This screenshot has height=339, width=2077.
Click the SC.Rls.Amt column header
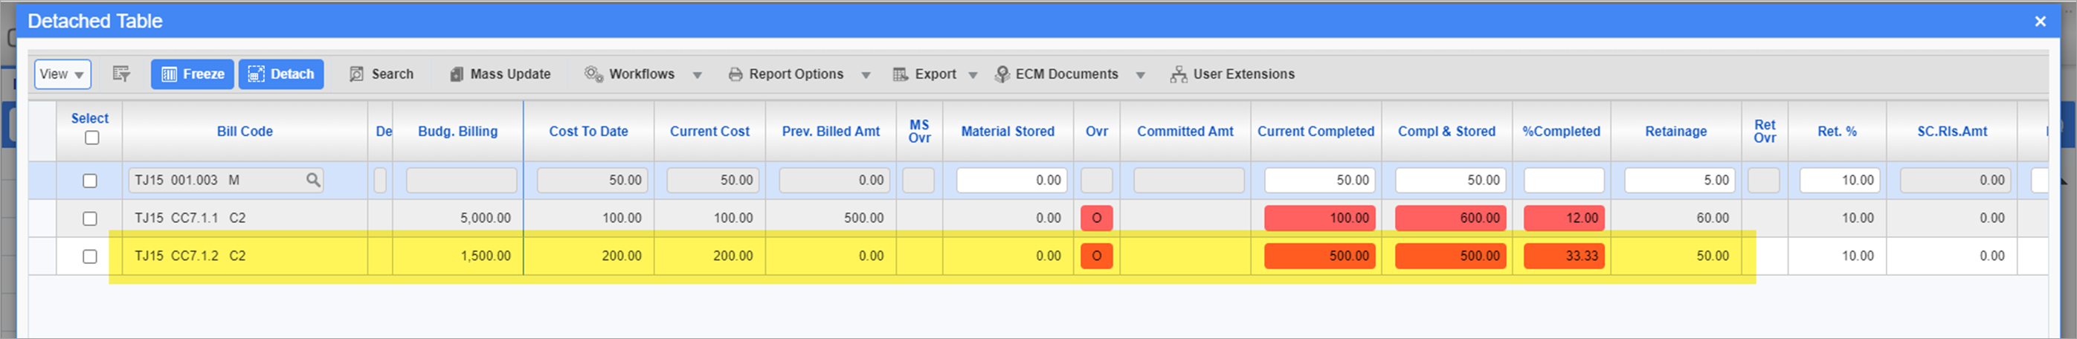1952,132
